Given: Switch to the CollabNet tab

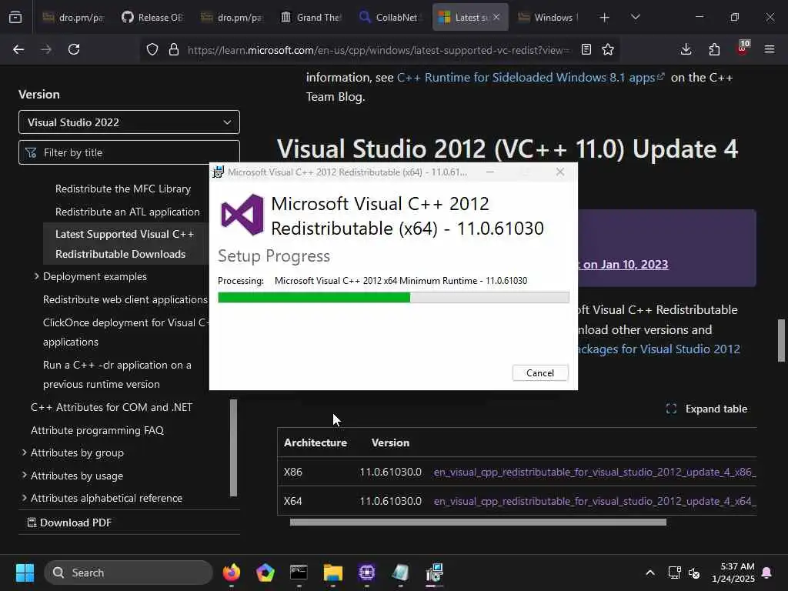Looking at the screenshot, I should pyautogui.click(x=390, y=18).
